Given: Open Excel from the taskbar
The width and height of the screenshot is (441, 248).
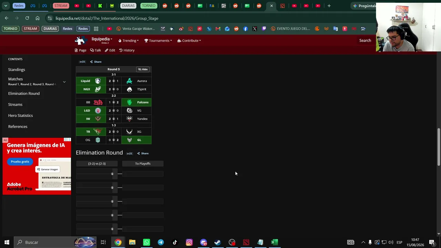Looking at the screenshot, I should pyautogui.click(x=274, y=242).
